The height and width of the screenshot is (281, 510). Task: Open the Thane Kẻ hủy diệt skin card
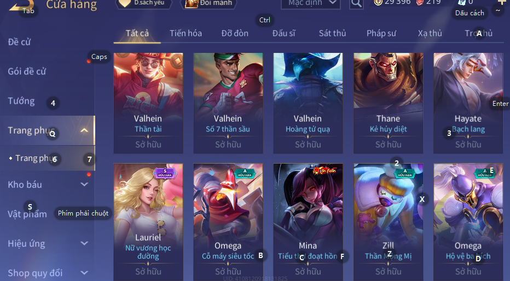(x=389, y=103)
